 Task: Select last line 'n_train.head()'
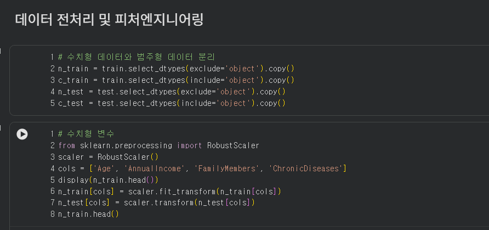pos(89,215)
